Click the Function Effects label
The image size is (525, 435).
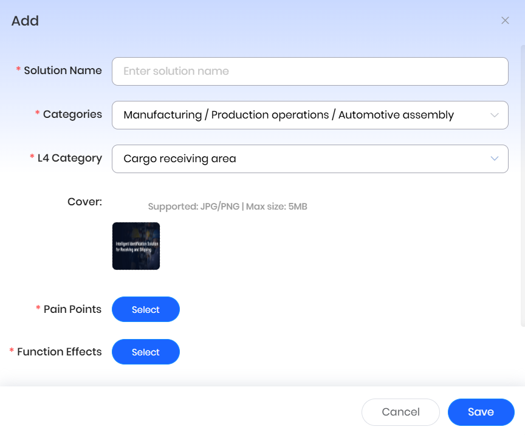point(59,352)
